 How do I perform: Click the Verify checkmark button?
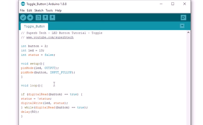(x=23, y=18)
